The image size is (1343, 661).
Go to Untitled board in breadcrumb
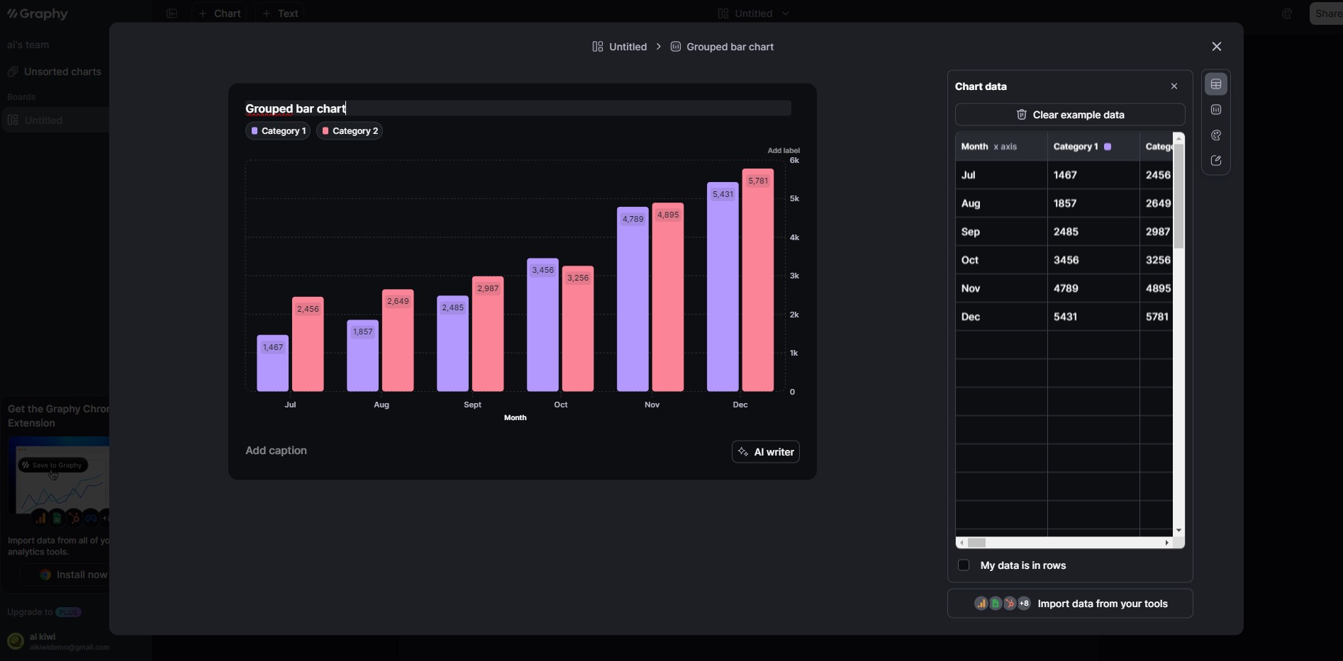(x=628, y=47)
